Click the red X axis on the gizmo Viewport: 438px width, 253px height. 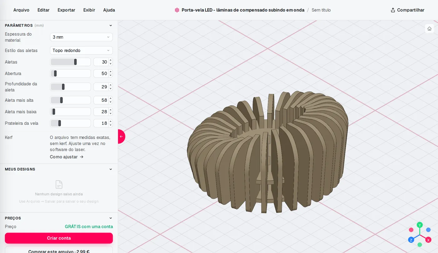428,240
